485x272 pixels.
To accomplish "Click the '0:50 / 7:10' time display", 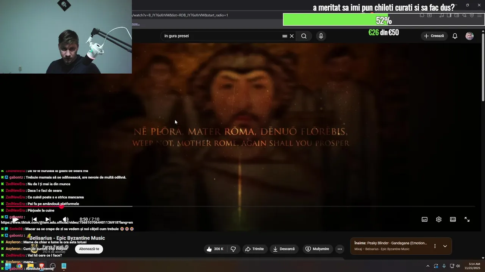I will pyautogui.click(x=89, y=219).
